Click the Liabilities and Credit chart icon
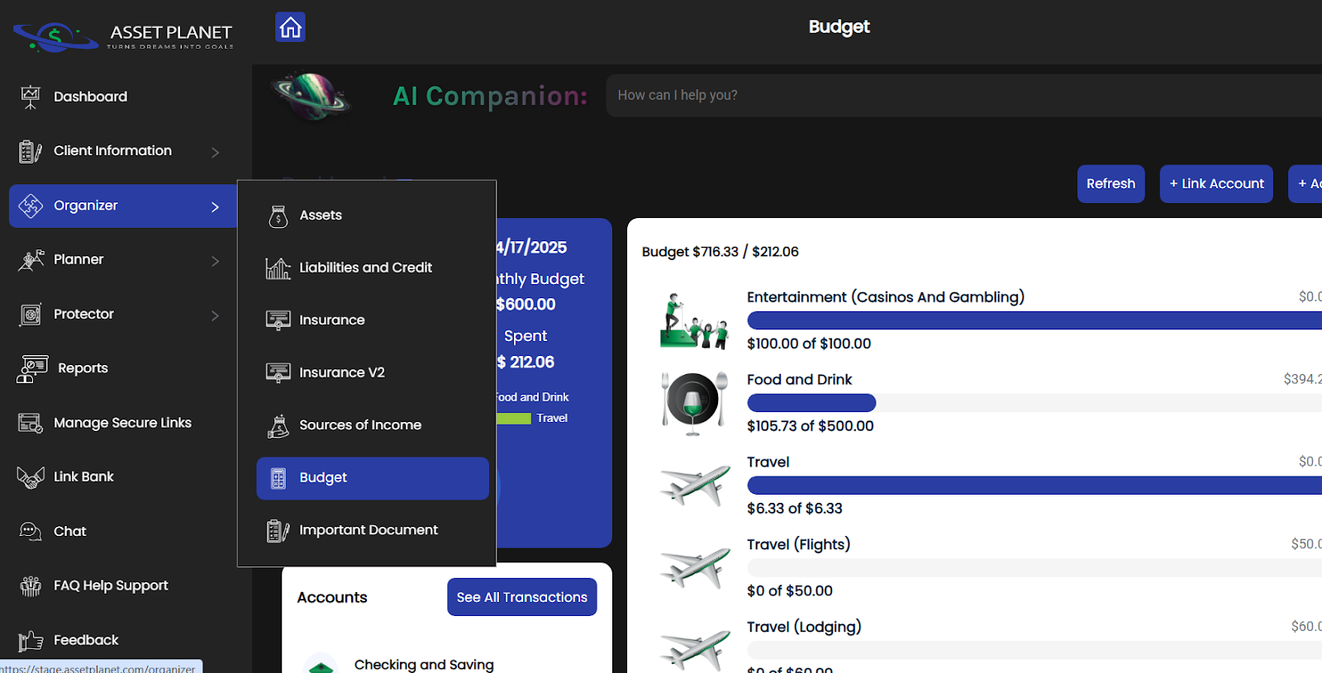Image resolution: width=1322 pixels, height=673 pixels. click(x=278, y=268)
